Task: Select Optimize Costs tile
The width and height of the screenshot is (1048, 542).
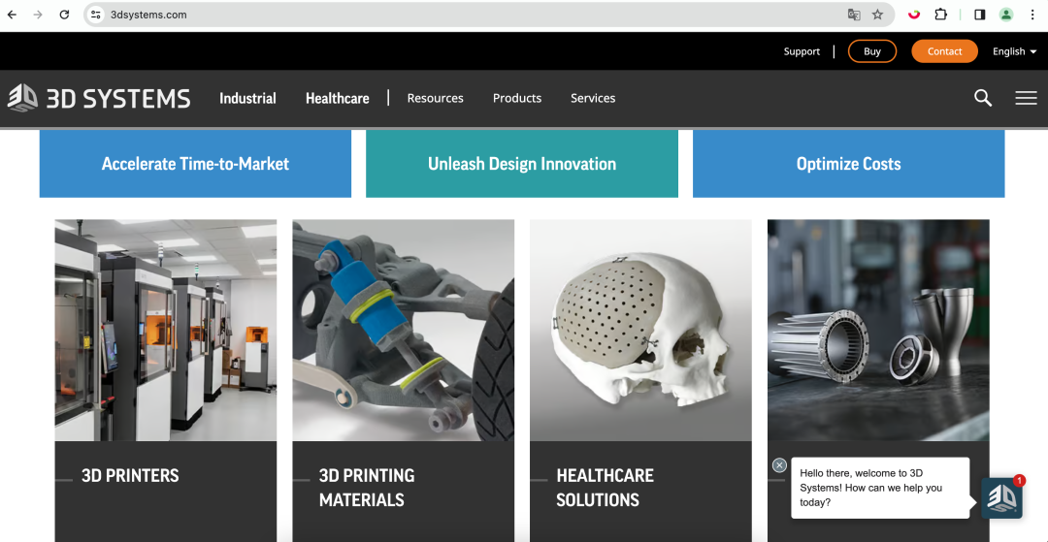Action: 849,164
